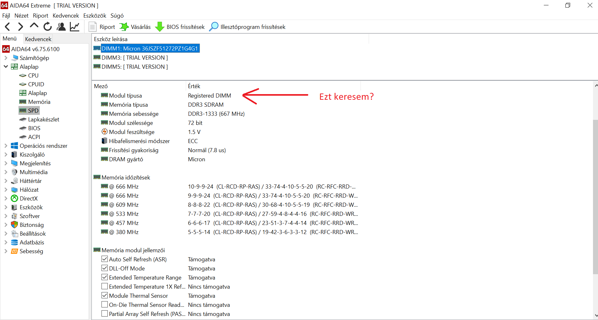
Task: Open the Fájl menu
Action: (x=6, y=15)
